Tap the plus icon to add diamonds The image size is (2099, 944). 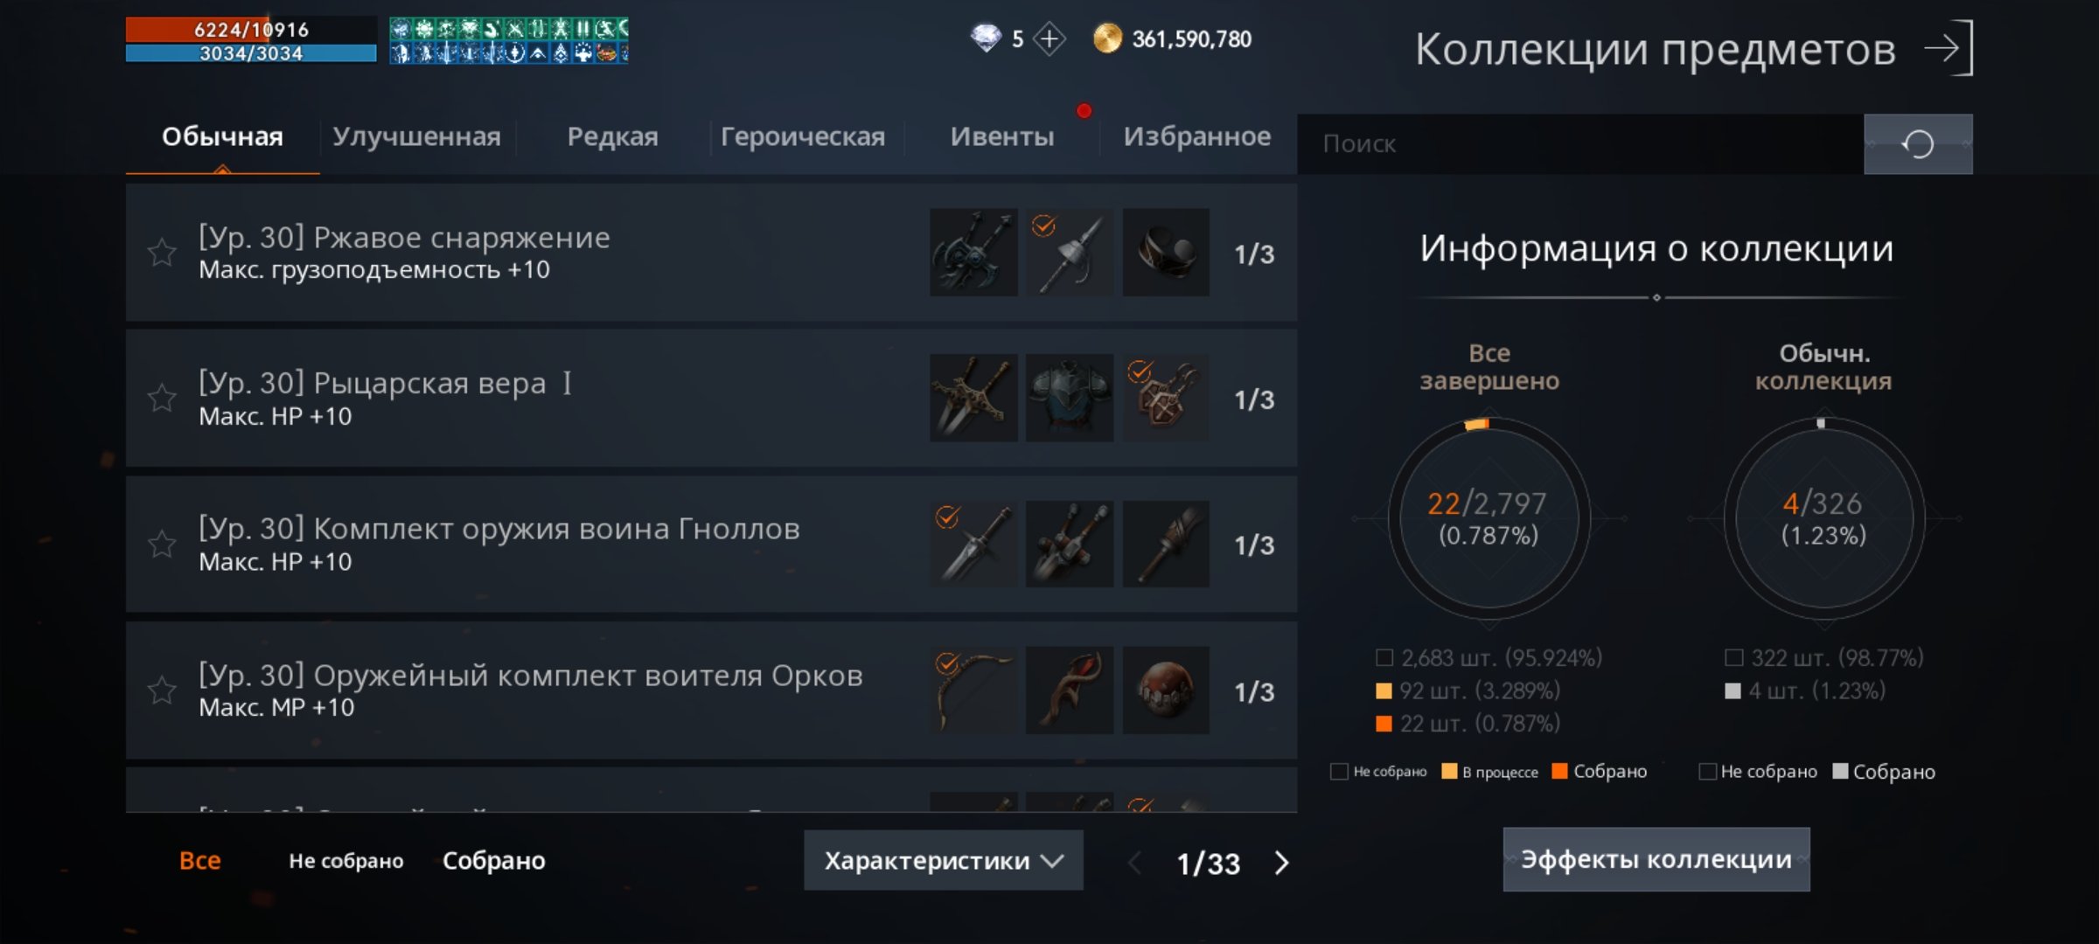tap(1049, 39)
